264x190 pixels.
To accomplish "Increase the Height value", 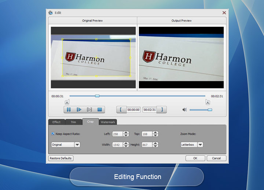I will pos(155,144).
